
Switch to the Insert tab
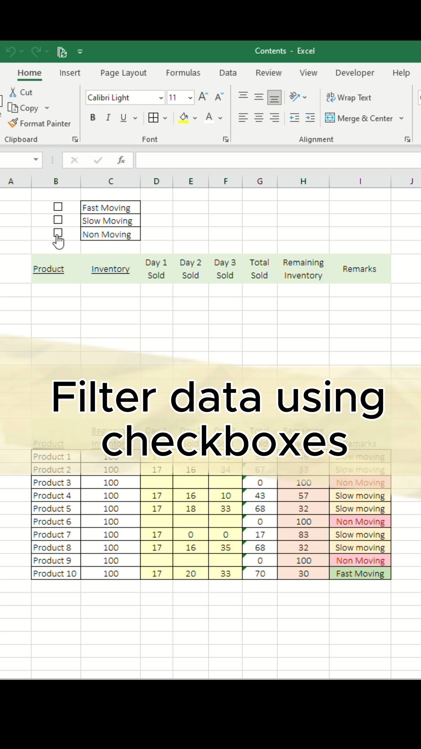(x=70, y=73)
